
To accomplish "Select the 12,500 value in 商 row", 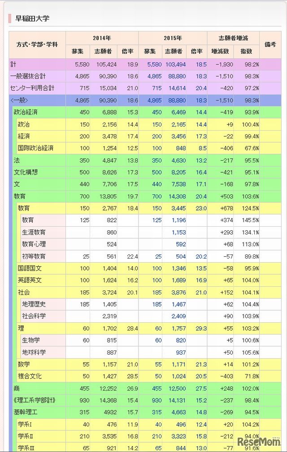I will click(177, 389).
